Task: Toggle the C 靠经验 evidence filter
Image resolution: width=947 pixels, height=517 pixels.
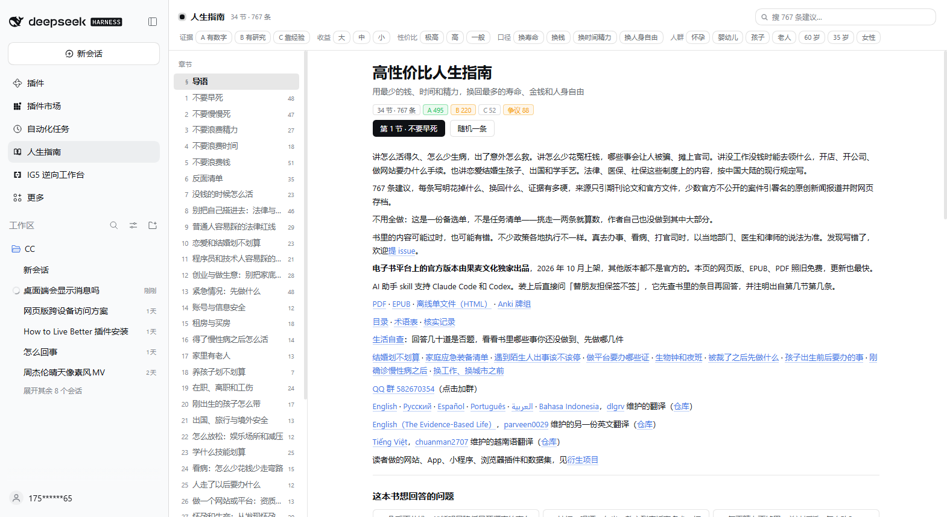Action: (292, 37)
